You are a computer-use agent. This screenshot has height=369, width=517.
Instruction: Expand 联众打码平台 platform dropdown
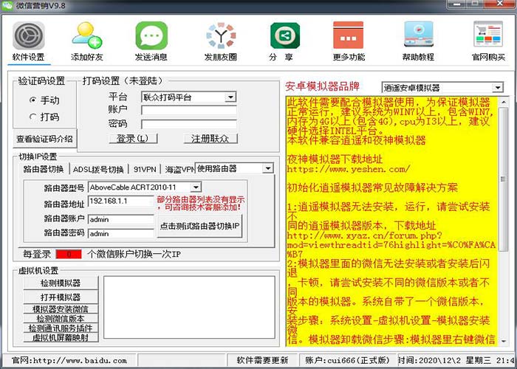pyautogui.click(x=230, y=97)
